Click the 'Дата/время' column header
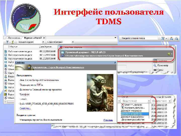Screen dimensions: 181x136 (46, 47)
